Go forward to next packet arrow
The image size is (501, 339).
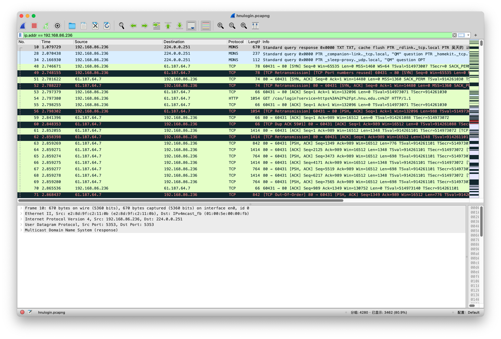click(145, 26)
